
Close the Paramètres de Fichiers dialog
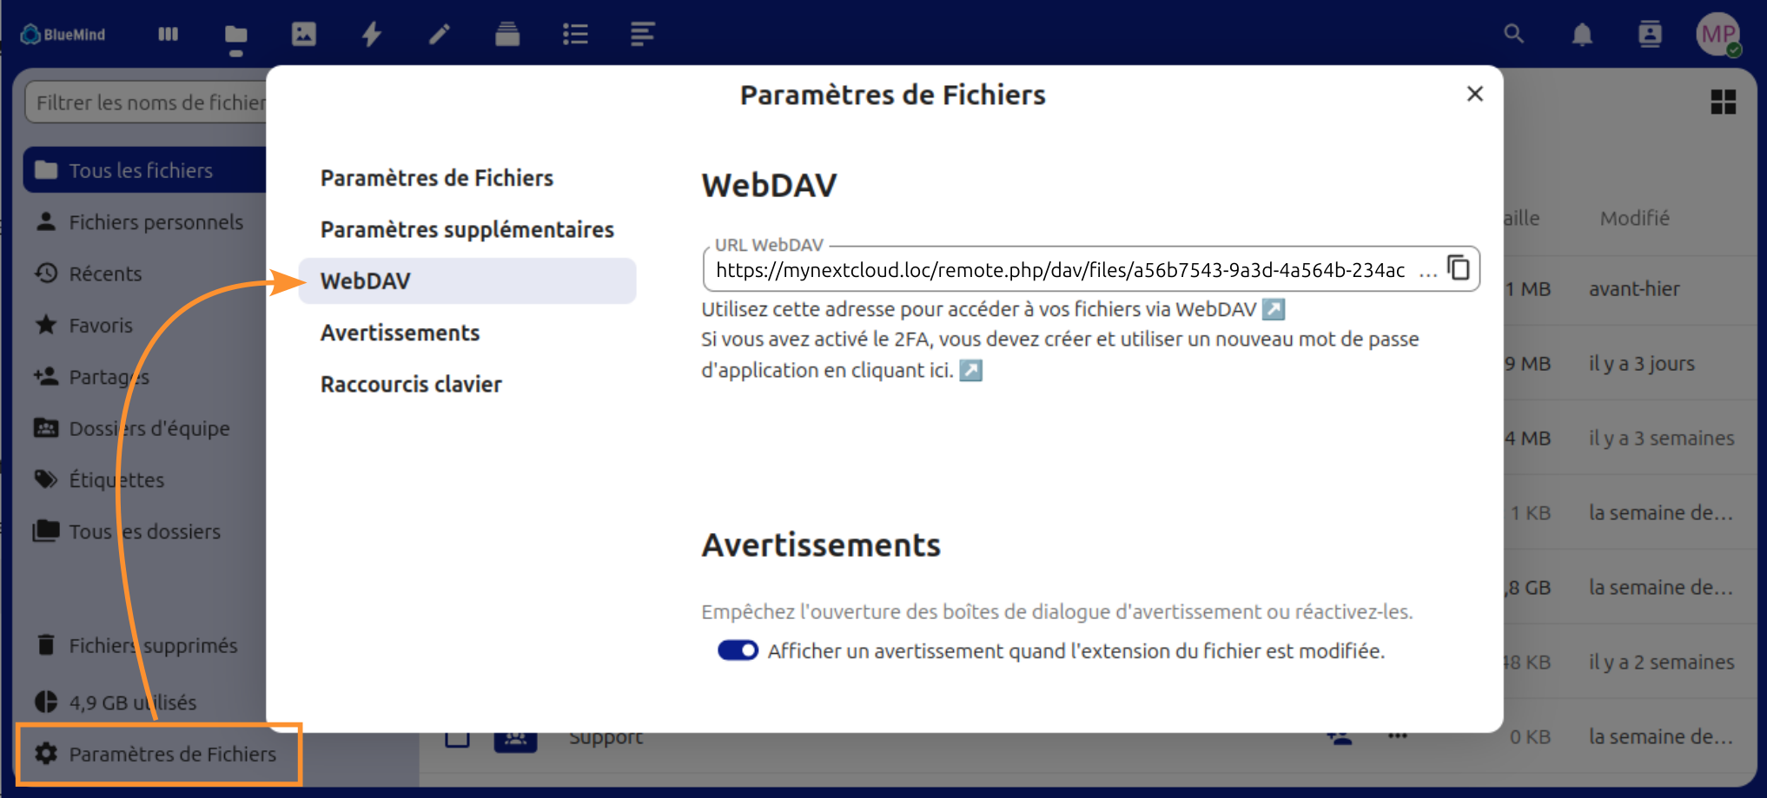pyautogui.click(x=1474, y=94)
